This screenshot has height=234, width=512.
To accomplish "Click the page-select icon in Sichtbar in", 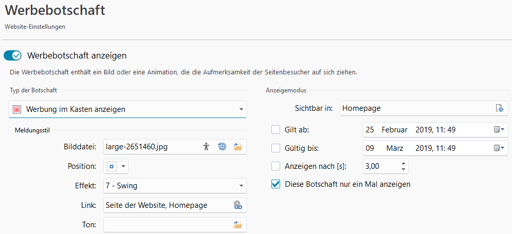I will coord(500,108).
